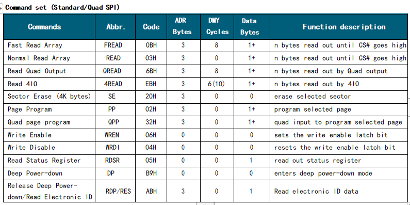Select the Sector Erase (4K bytes) cell
This screenshot has width=410, height=205.
(50, 97)
